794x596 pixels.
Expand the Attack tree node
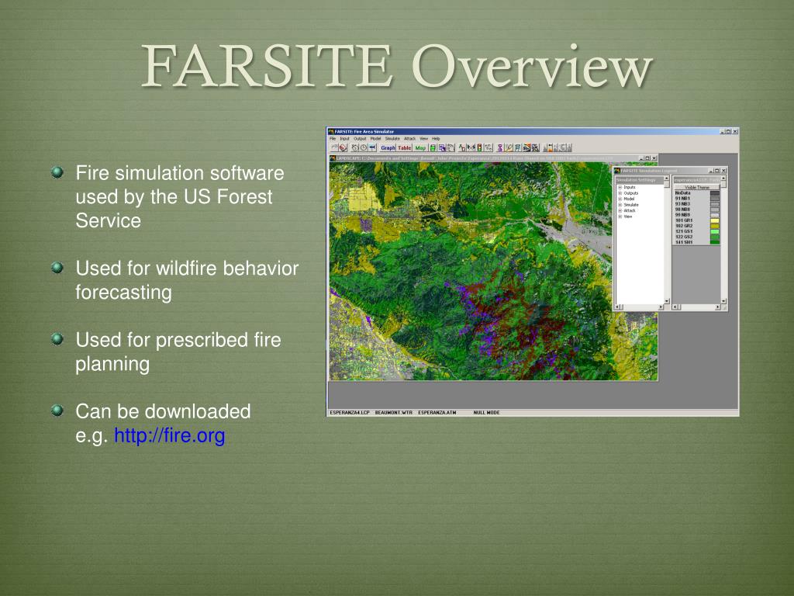(x=620, y=210)
